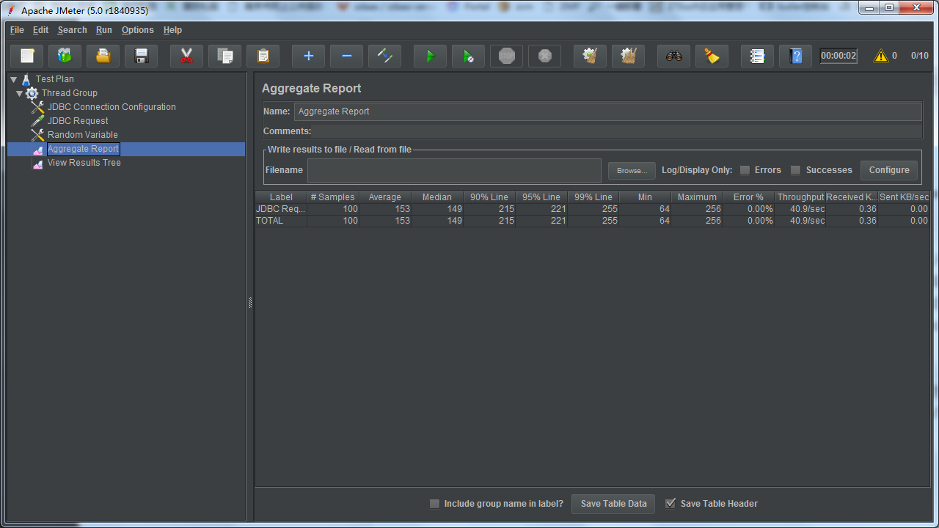939x528 pixels.
Task: Toggle enable/disable of selected element icon
Action: [385, 56]
